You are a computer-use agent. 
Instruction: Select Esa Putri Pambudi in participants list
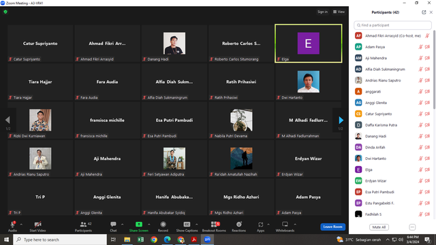tap(392, 192)
